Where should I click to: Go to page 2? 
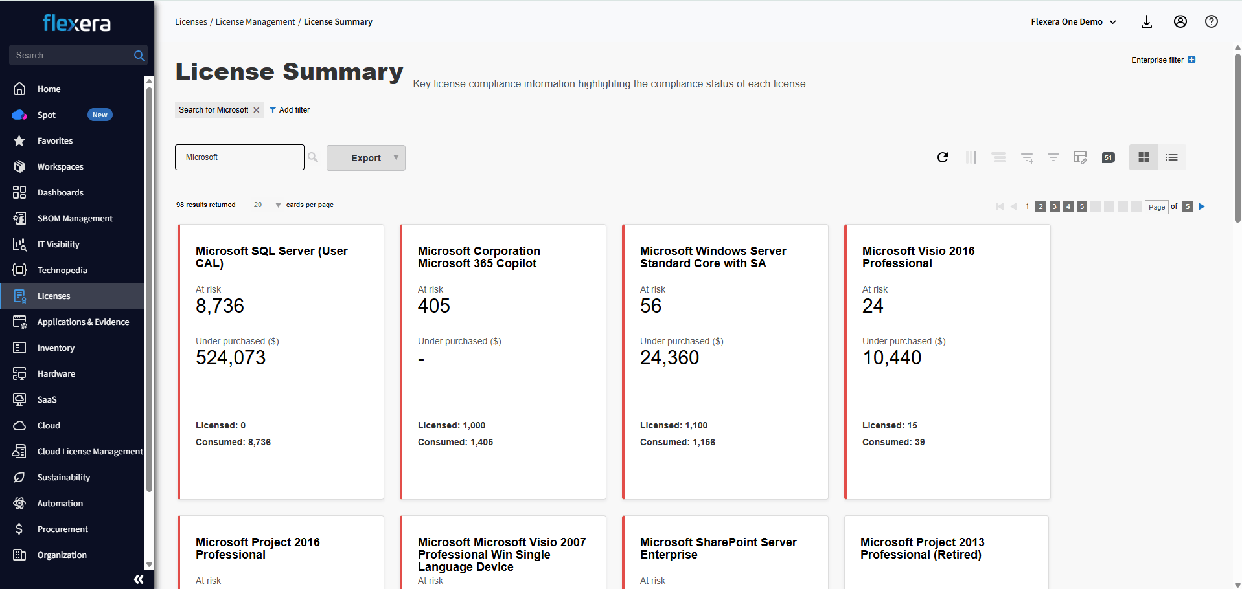pos(1041,206)
